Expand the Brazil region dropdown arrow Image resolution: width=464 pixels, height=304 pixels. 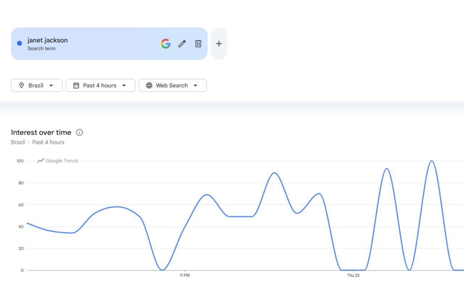[x=51, y=85]
